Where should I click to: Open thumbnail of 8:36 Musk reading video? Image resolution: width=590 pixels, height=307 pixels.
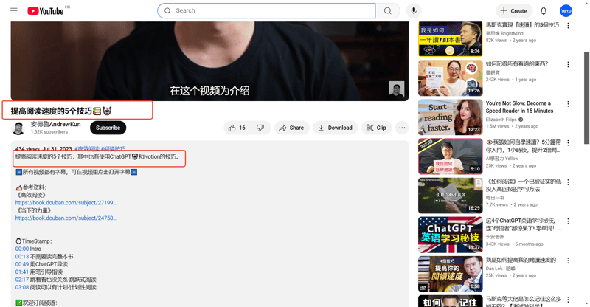pyautogui.click(x=451, y=38)
